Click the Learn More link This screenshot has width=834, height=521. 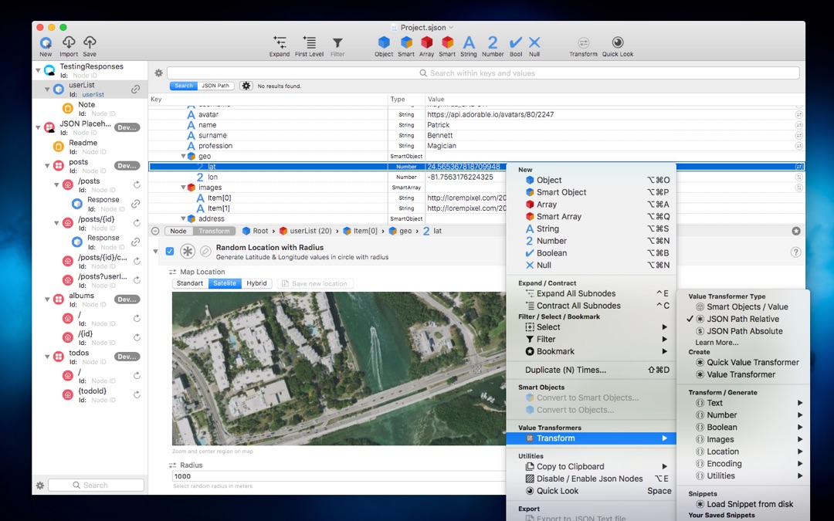click(x=717, y=343)
